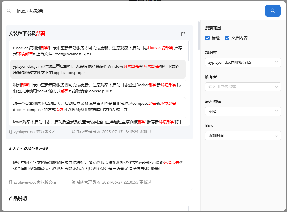Open the 所有者 username search dropdown

coord(243,87)
